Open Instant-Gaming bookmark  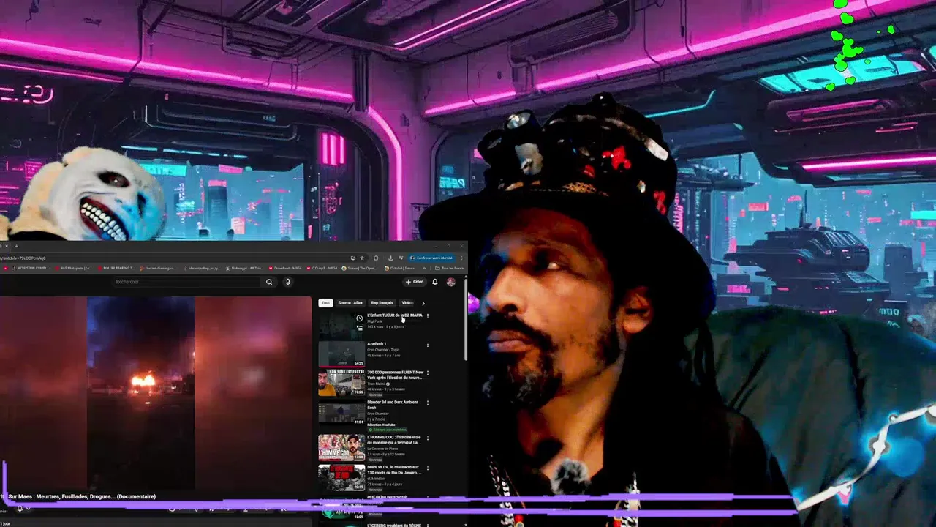159,268
